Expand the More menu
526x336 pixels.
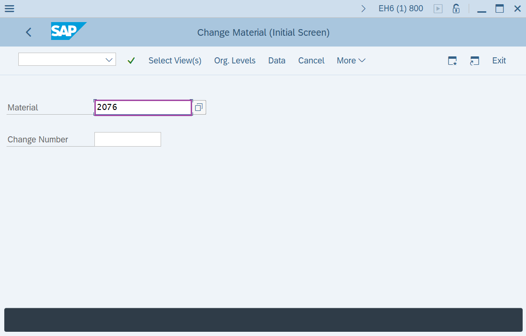pos(351,61)
